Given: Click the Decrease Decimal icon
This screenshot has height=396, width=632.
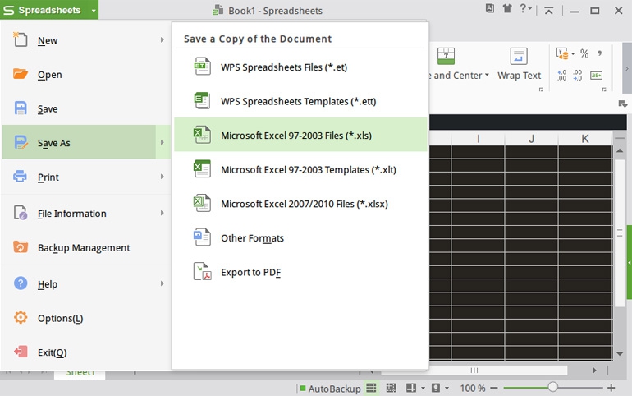Looking at the screenshot, I should pos(578,75).
